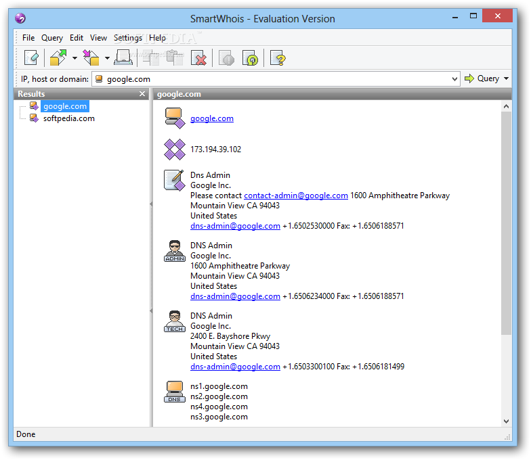Open the Query menu in the menu bar
531x460 pixels.
coord(52,38)
